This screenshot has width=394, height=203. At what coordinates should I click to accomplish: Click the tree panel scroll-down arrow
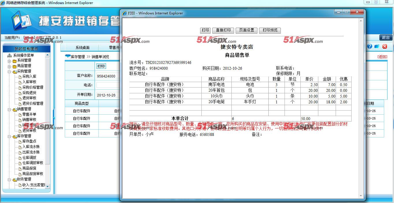click(x=48, y=187)
